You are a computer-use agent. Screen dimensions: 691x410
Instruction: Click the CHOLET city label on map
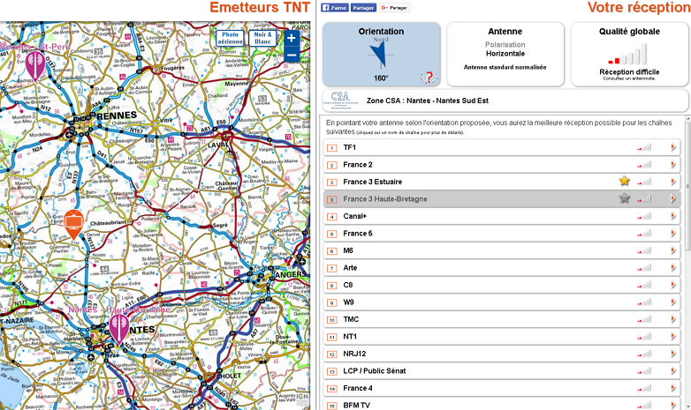coord(229,376)
